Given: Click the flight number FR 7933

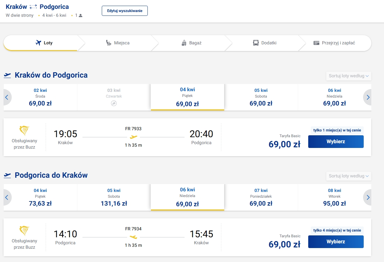Looking at the screenshot, I should point(133,129).
